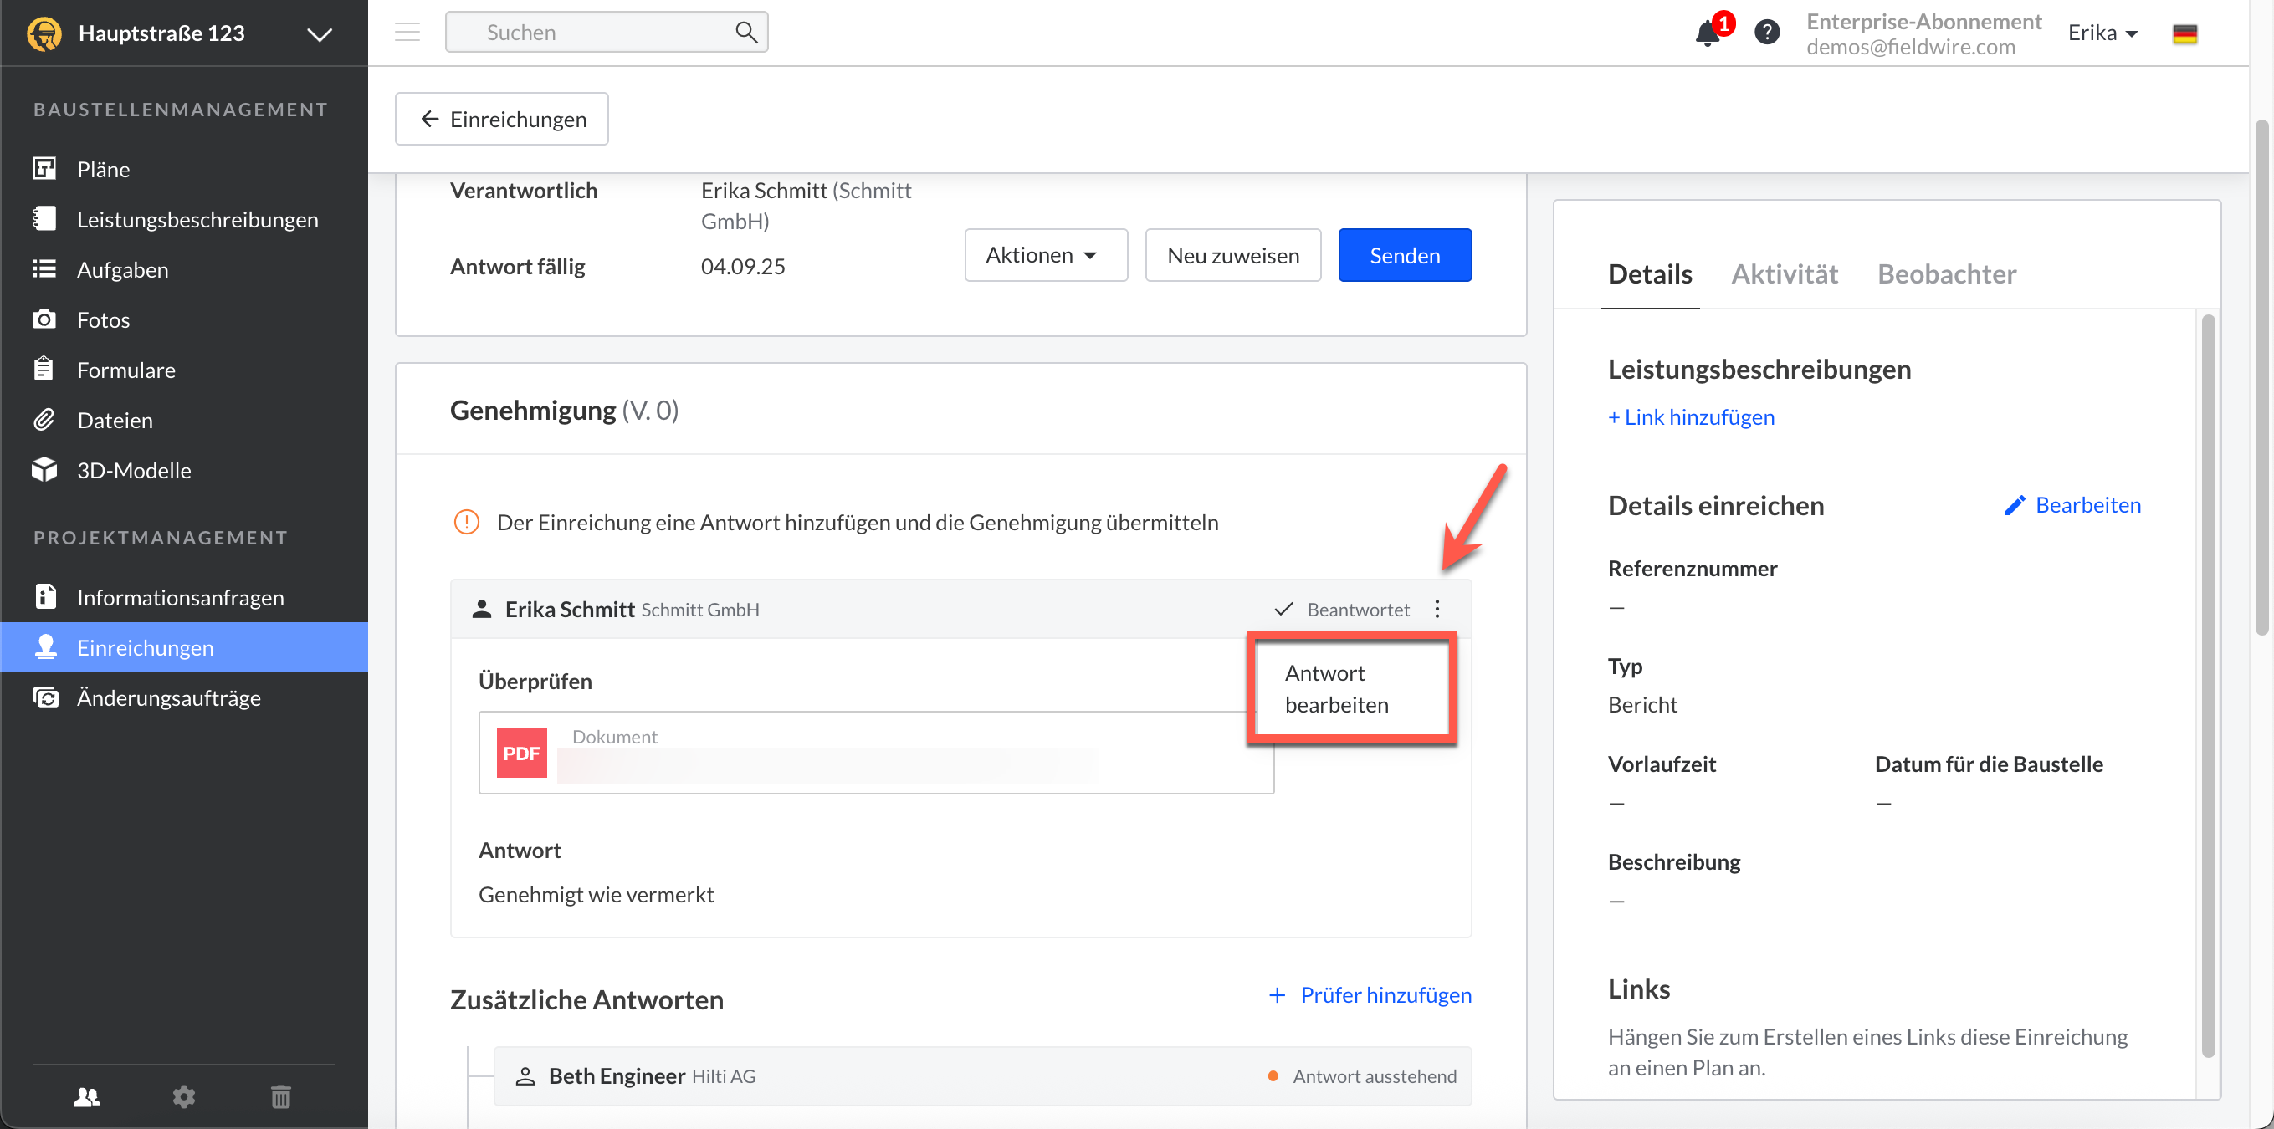The image size is (2274, 1129).
Task: Click the hamburger menu icon
Action: [407, 33]
